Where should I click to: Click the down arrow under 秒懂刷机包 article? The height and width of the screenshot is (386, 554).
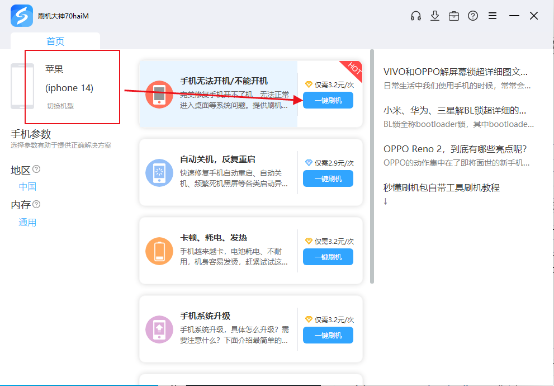click(x=386, y=201)
